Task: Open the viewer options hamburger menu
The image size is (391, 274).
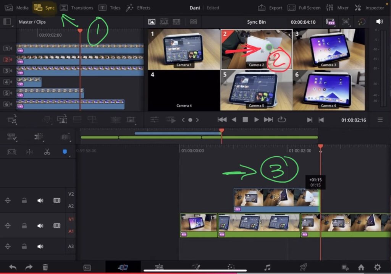Action: [x=380, y=119]
